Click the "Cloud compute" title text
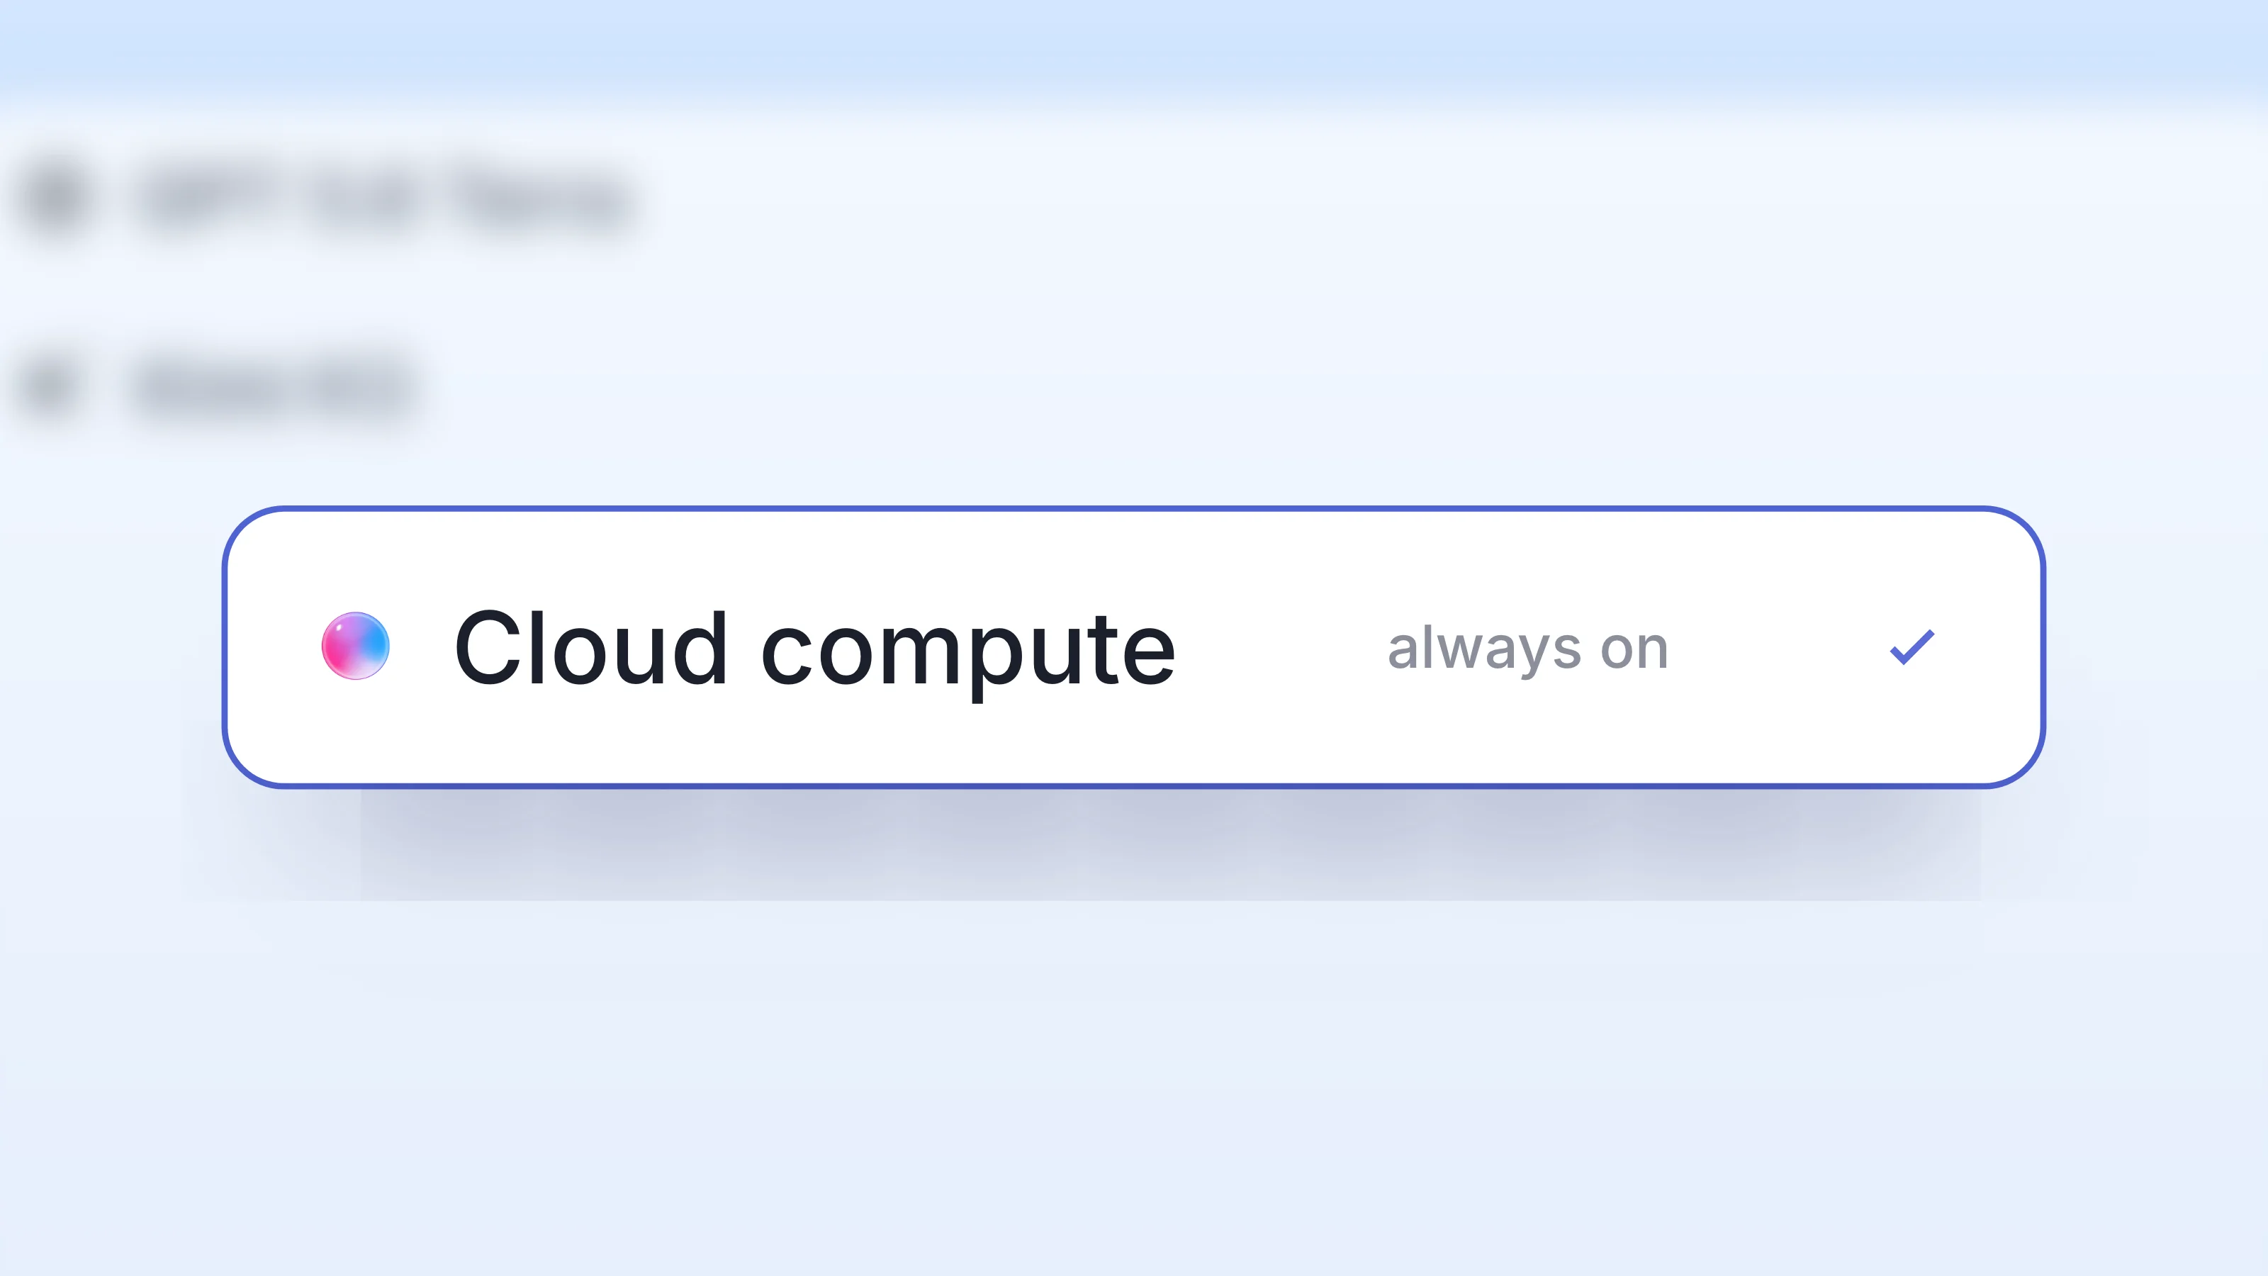Image resolution: width=2268 pixels, height=1276 pixels. coord(814,650)
